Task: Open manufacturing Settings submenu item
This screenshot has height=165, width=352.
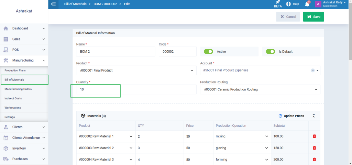Action: (9, 117)
